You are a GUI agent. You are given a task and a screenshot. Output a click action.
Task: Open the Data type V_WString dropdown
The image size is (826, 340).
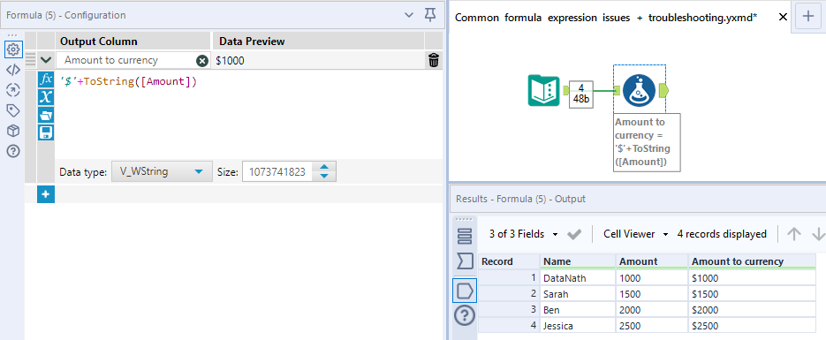pyautogui.click(x=163, y=171)
